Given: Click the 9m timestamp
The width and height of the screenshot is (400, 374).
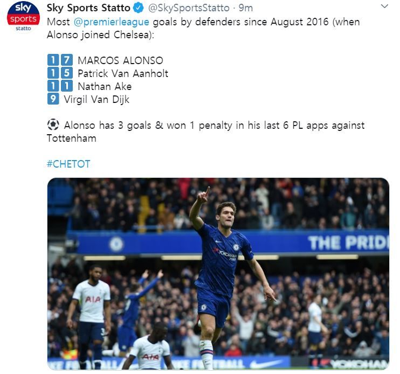Looking at the screenshot, I should tap(246, 8).
